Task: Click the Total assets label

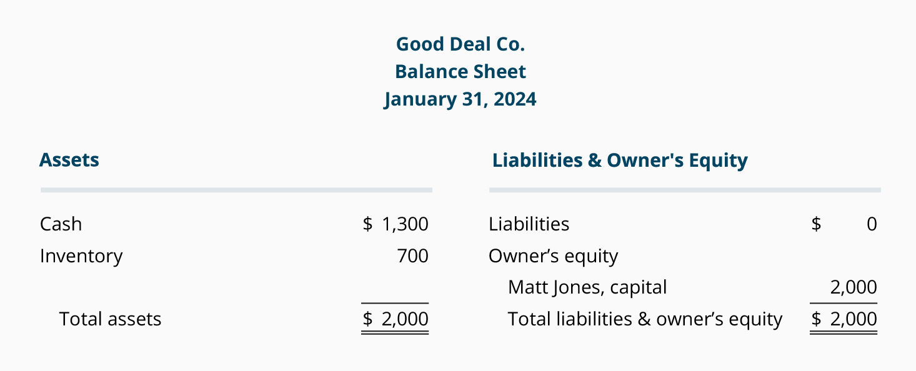Action: [110, 319]
